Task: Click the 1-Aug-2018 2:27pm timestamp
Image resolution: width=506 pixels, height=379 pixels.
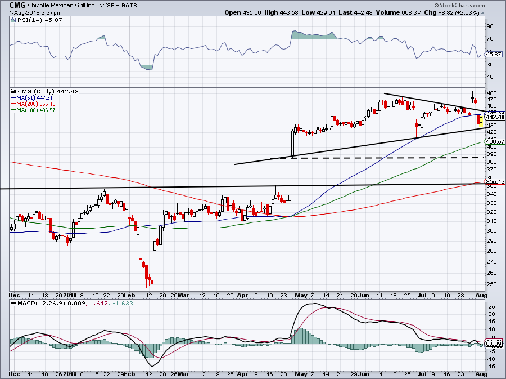Action: 35,12
